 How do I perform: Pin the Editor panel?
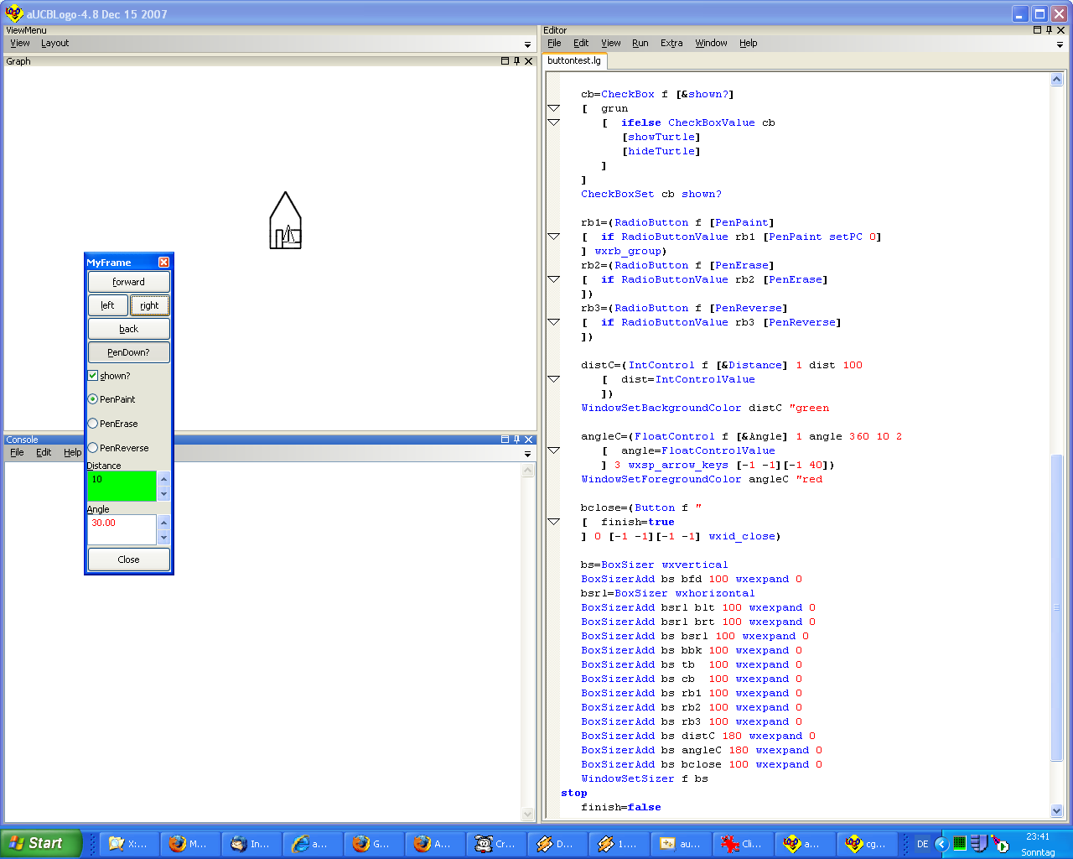(x=1049, y=30)
